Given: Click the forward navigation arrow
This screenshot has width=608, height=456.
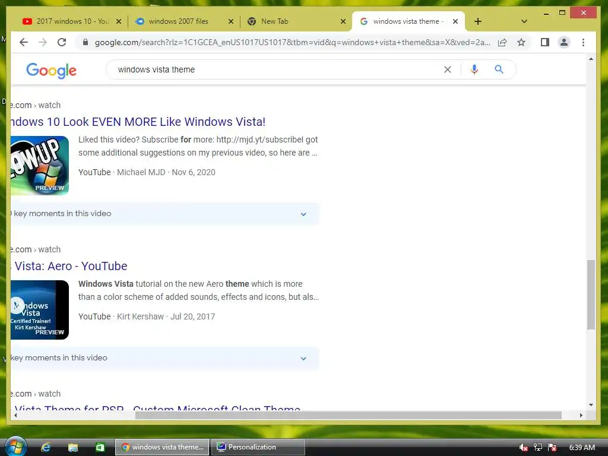Looking at the screenshot, I should (43, 42).
